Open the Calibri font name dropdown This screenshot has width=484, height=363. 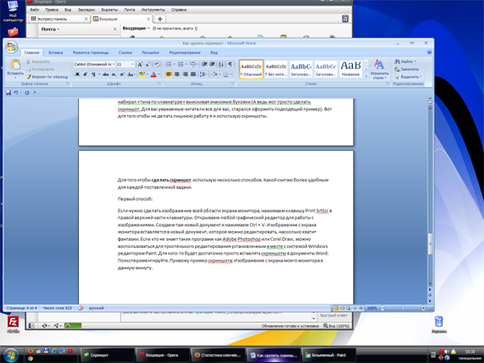94,65
